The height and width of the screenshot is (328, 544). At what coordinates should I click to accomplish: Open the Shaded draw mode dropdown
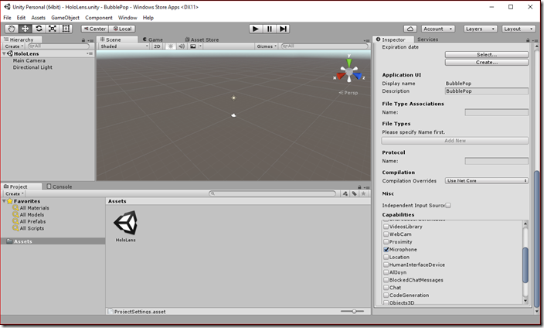[124, 46]
